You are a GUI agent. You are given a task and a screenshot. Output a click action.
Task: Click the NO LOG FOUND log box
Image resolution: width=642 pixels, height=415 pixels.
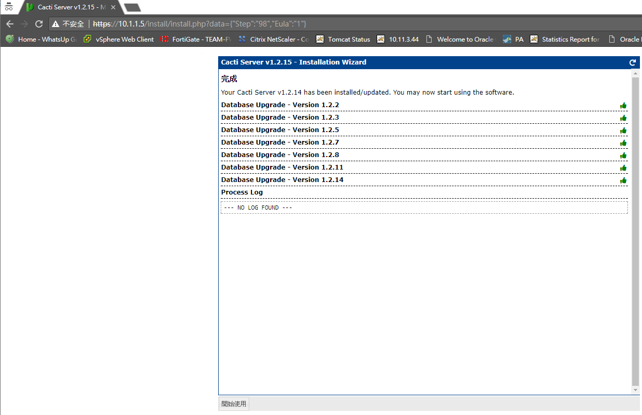coord(424,207)
